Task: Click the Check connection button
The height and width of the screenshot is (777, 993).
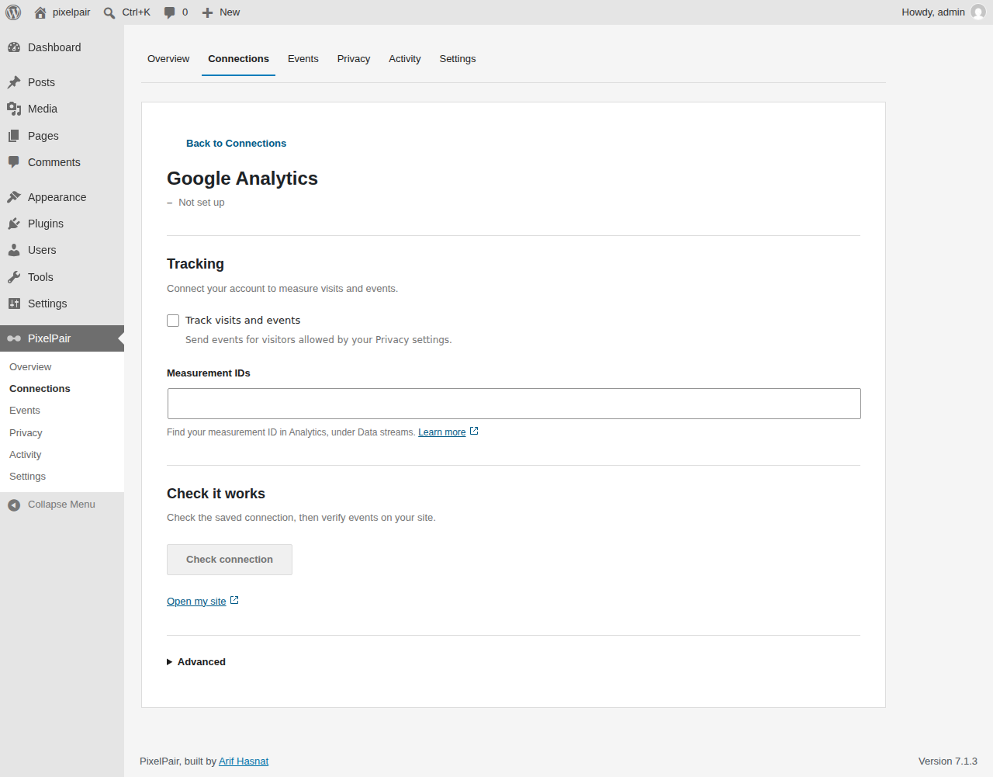Action: click(x=230, y=560)
